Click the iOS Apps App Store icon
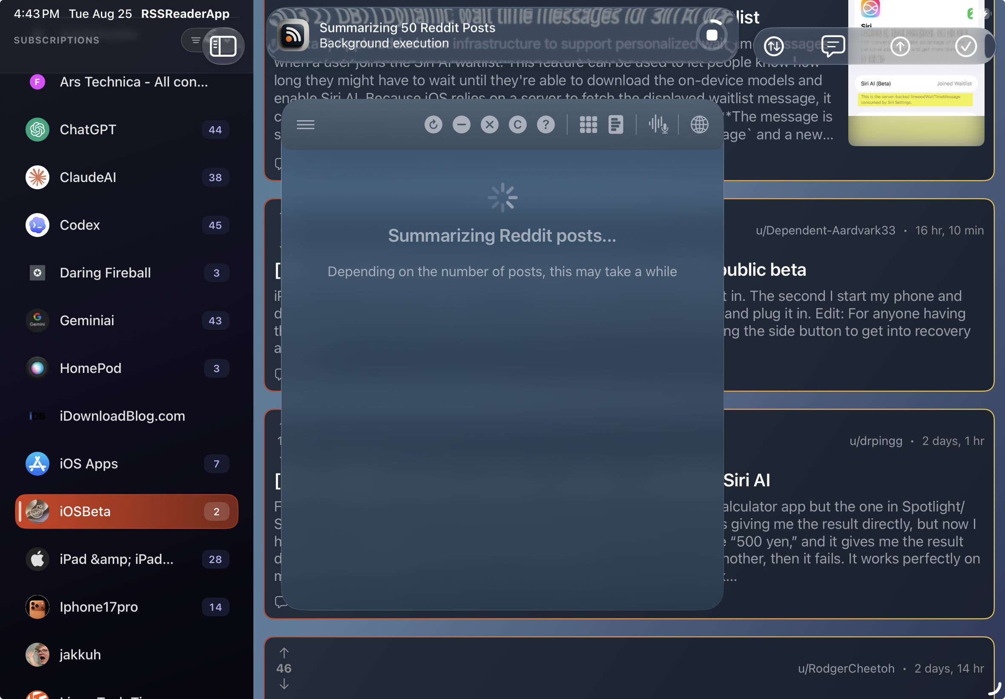 click(x=37, y=464)
